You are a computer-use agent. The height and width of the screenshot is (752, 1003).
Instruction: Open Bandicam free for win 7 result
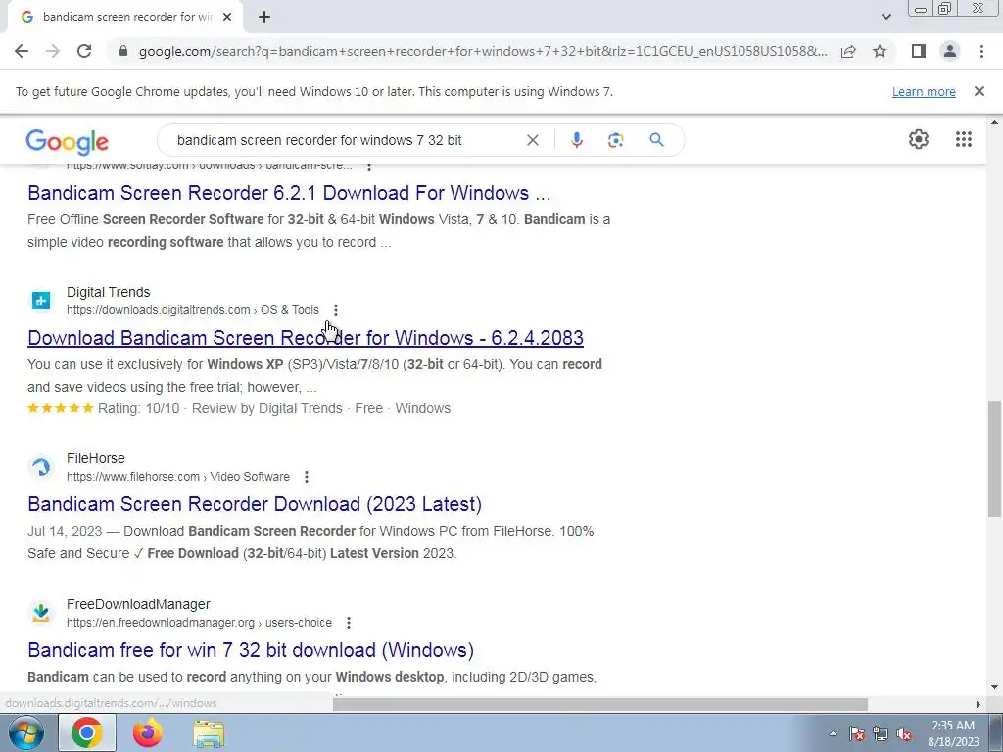click(x=251, y=650)
